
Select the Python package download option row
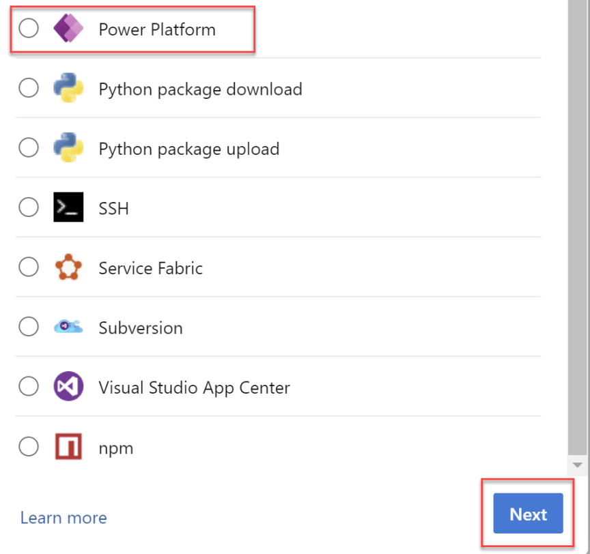coord(200,88)
